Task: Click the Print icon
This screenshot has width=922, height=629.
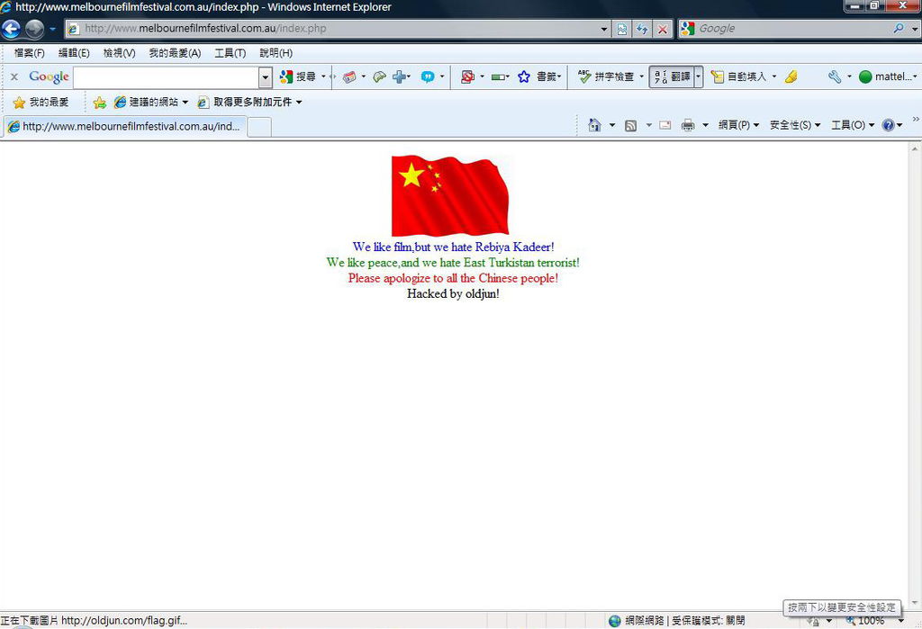Action: (687, 125)
